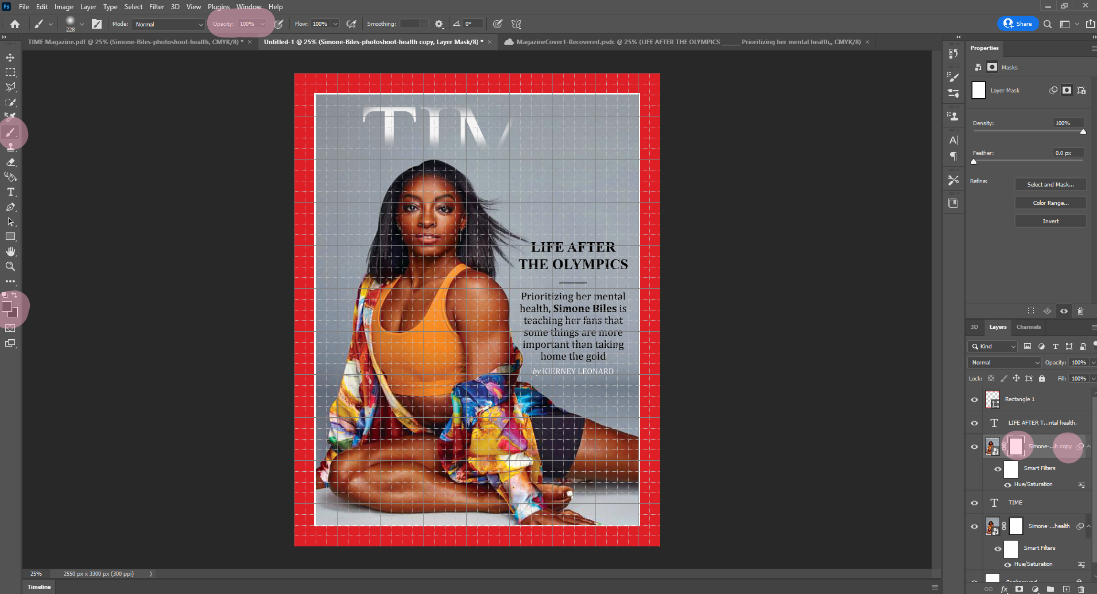
Task: Open the Select menu
Action: (x=133, y=7)
